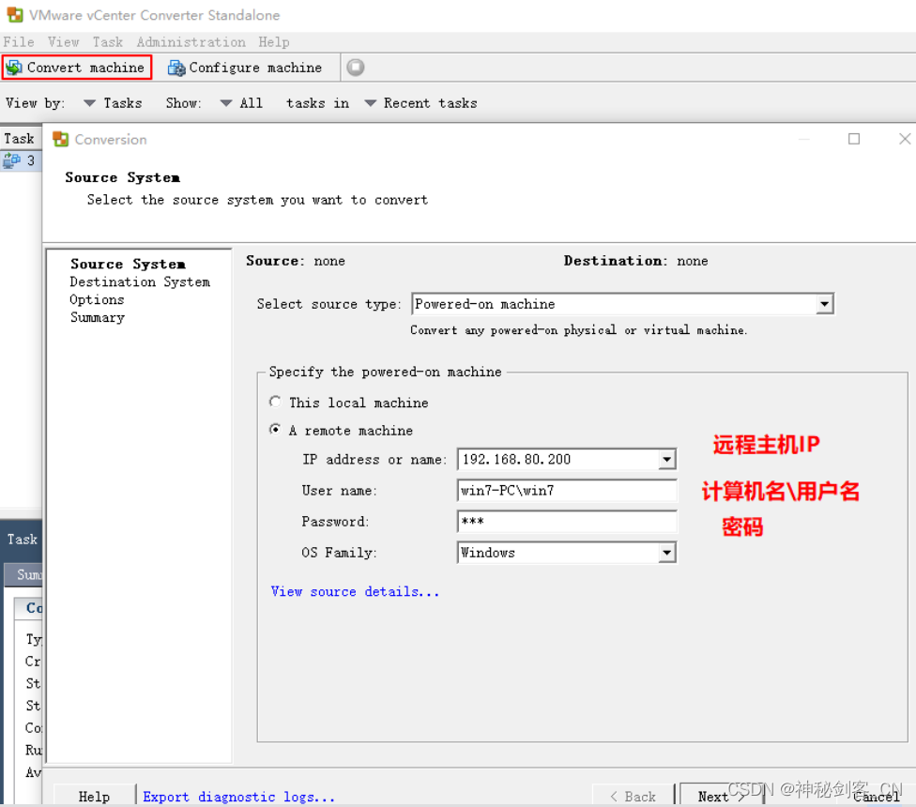Select This local machine radio button

click(x=275, y=402)
